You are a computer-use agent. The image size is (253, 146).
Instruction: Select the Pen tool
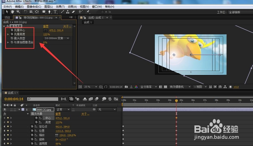(49, 12)
